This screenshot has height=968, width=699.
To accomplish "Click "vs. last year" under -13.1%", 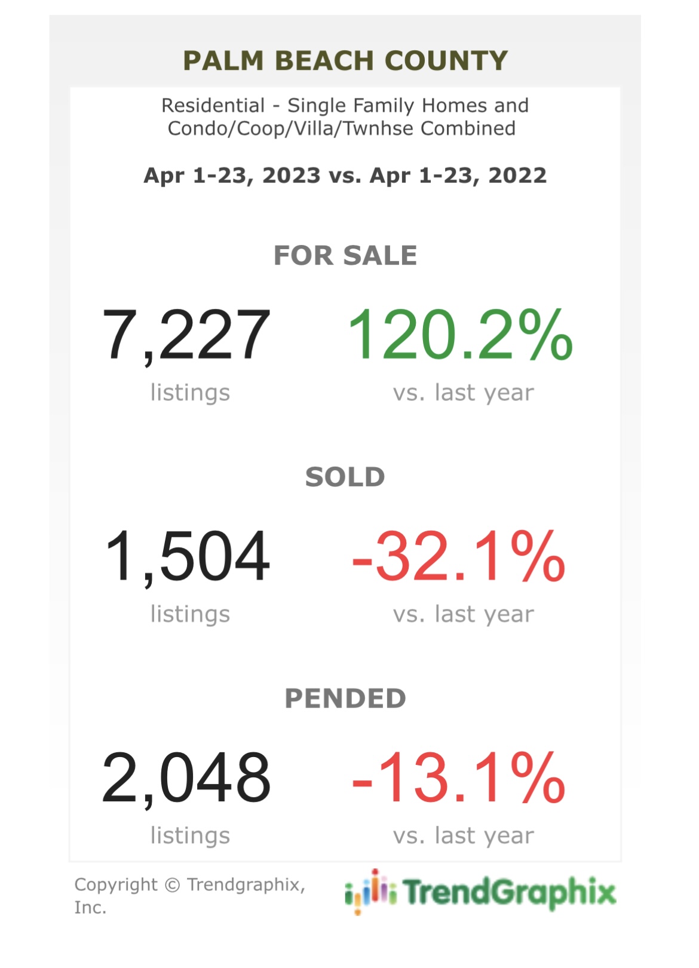I will [x=463, y=835].
